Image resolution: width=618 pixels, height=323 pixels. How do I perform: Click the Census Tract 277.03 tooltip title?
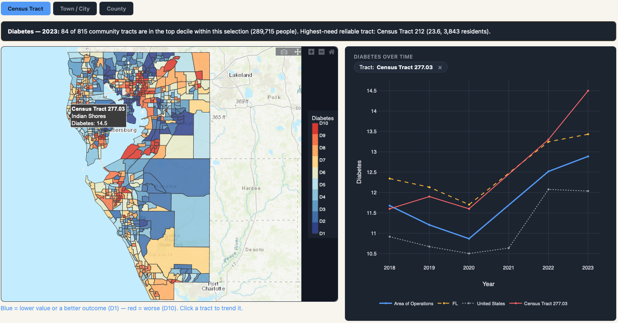click(x=98, y=109)
